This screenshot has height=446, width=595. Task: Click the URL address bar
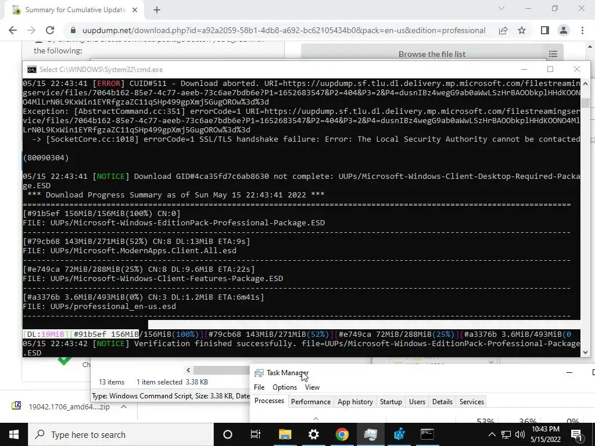pos(284,30)
